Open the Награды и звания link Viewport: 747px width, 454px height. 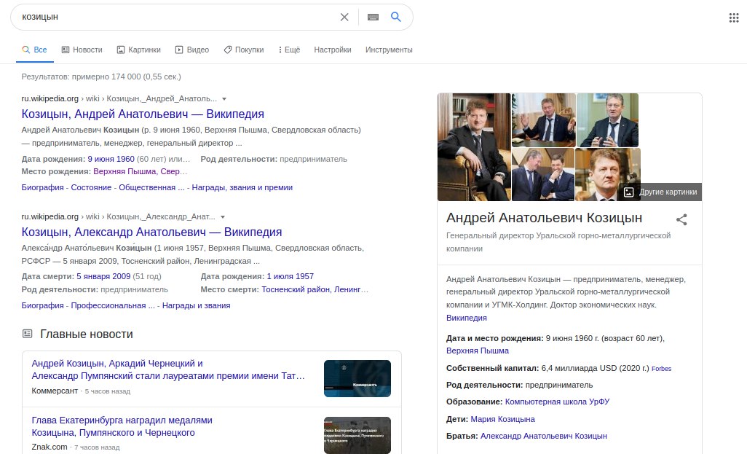197,305
